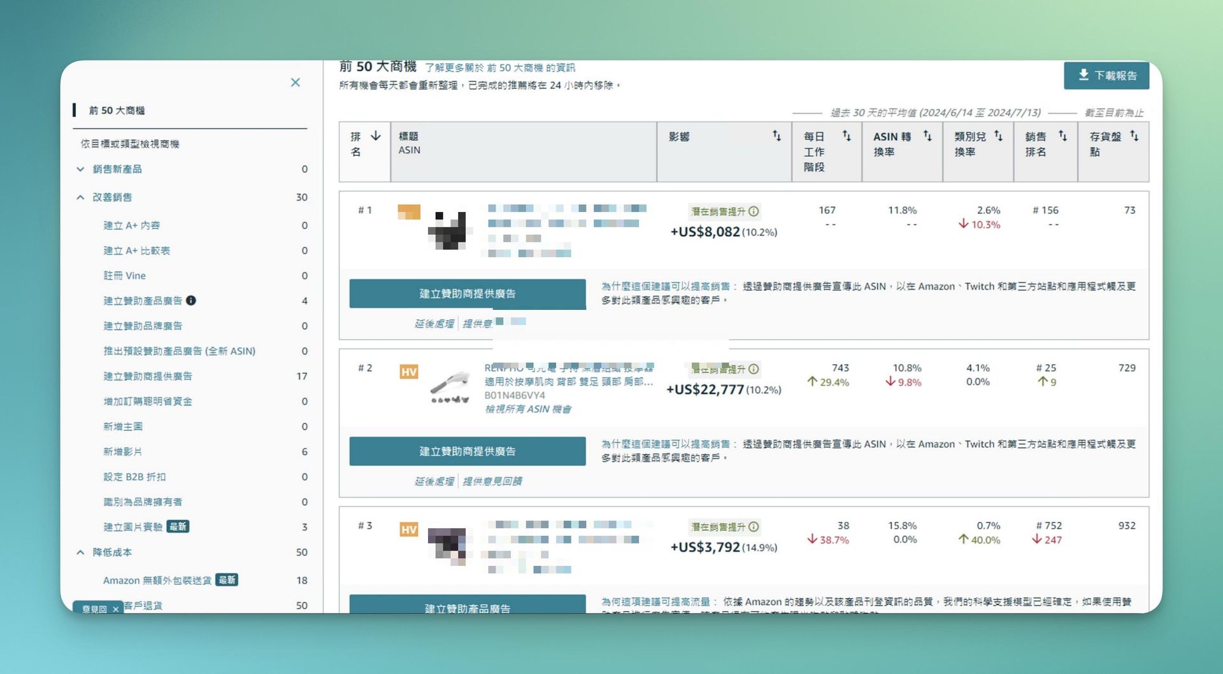1223x674 pixels.
Task: Select 建立圖片實驗 in the sidebar
Action: (x=132, y=527)
